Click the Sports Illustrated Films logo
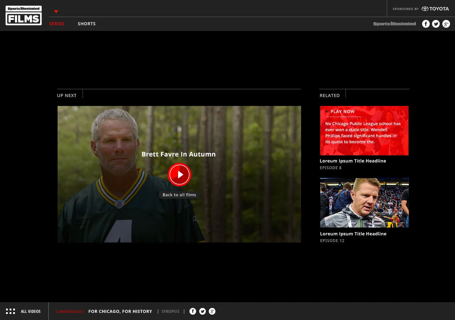Screen dimensions: 455x320 (x=24, y=15)
